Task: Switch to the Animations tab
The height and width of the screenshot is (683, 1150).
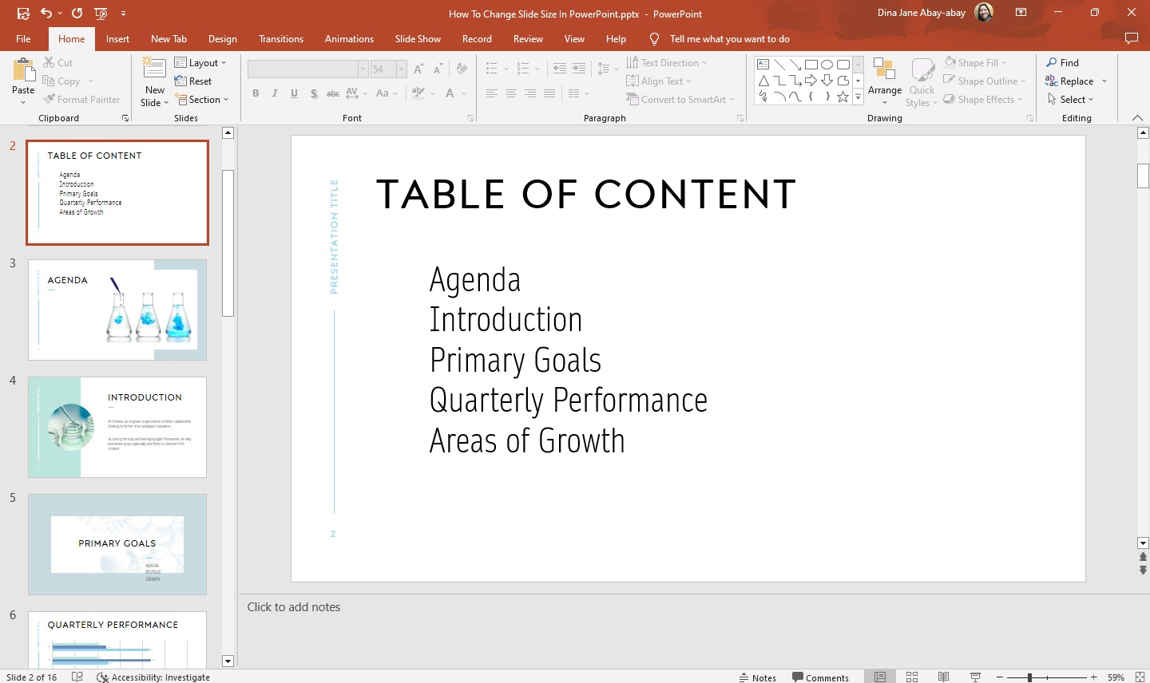Action: [x=349, y=38]
